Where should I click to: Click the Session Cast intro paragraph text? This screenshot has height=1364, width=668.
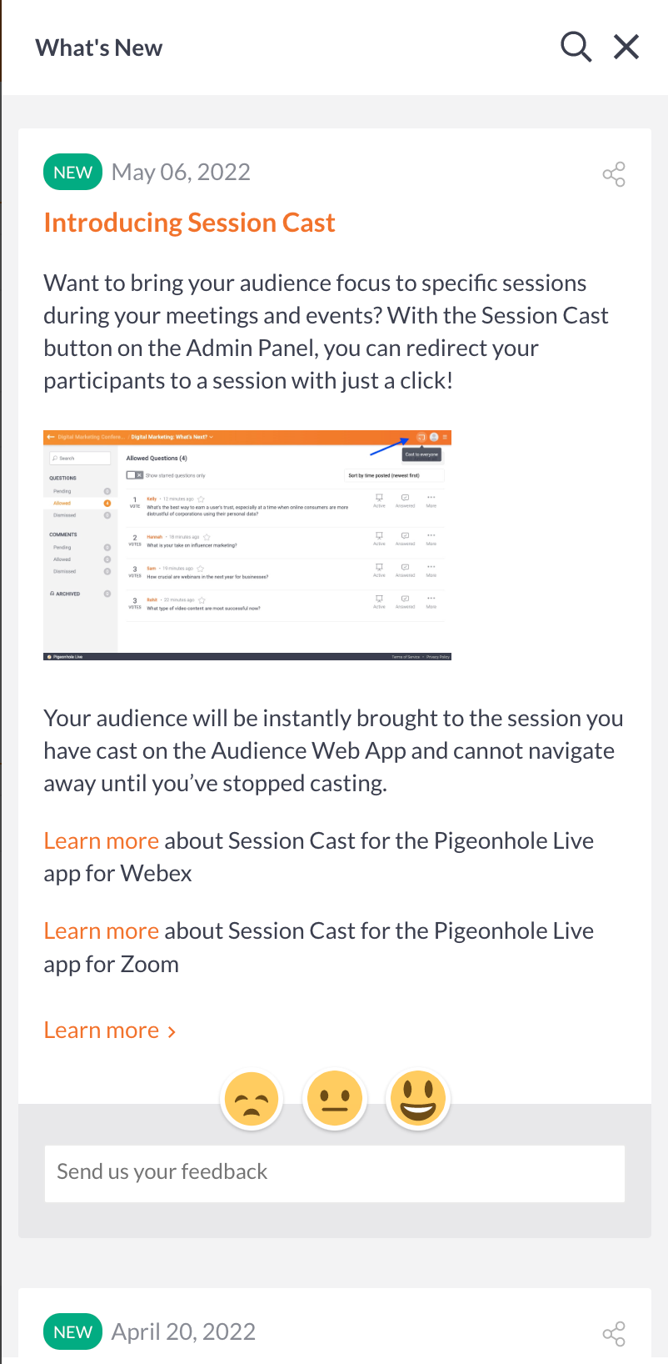[326, 332]
